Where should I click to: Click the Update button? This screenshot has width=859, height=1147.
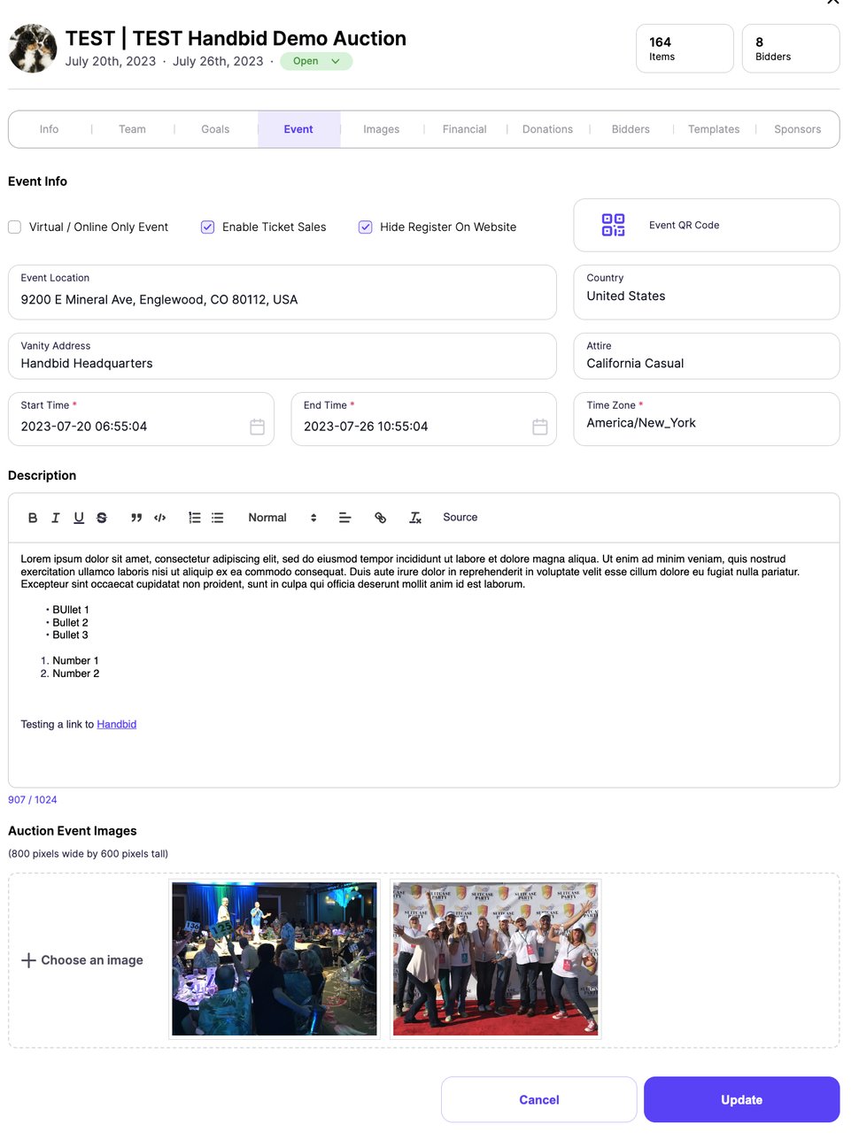(x=741, y=1099)
